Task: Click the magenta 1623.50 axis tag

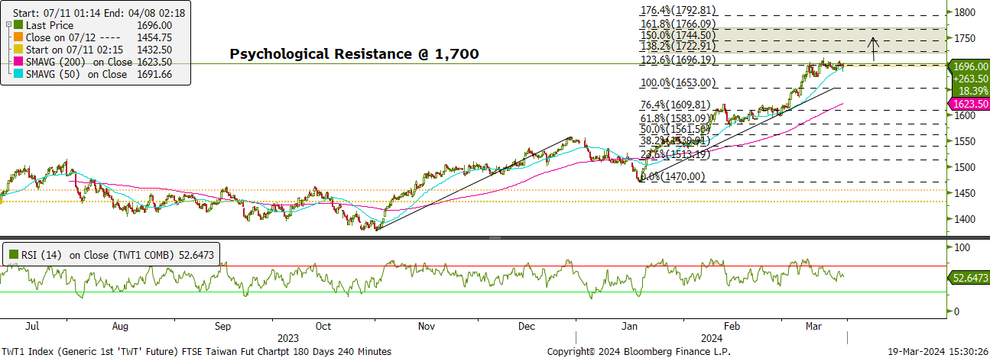Action: [x=969, y=102]
